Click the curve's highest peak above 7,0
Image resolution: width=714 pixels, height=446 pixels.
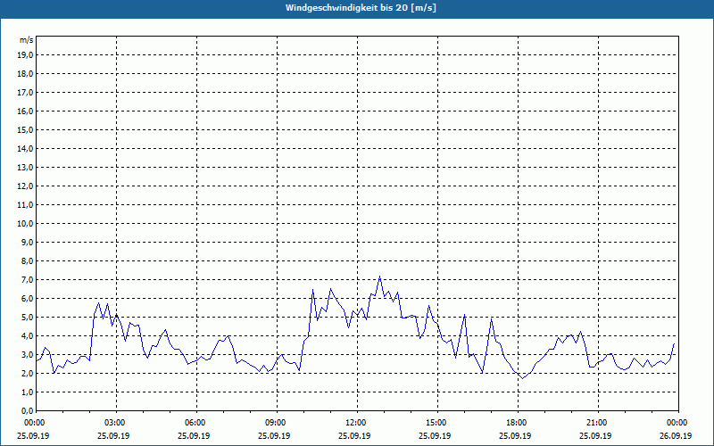point(379,277)
